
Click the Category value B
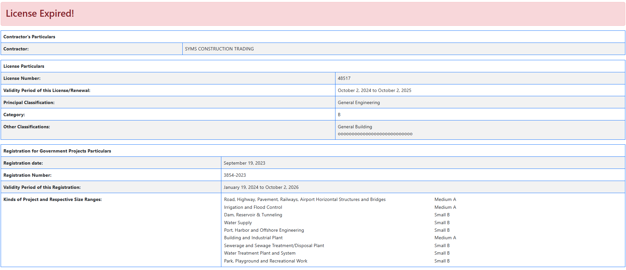[339, 115]
